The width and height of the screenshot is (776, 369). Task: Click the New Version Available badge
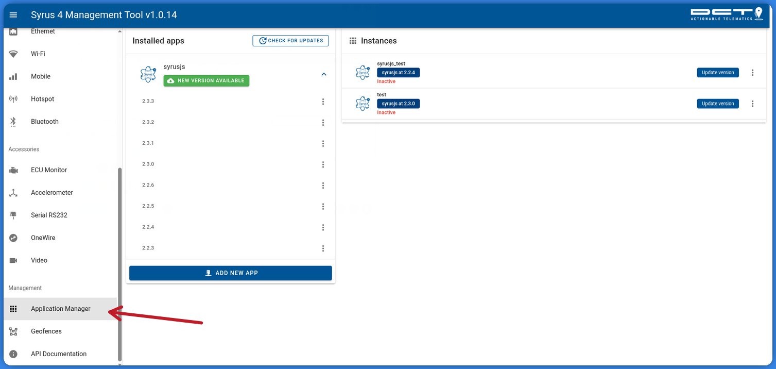[x=206, y=81]
